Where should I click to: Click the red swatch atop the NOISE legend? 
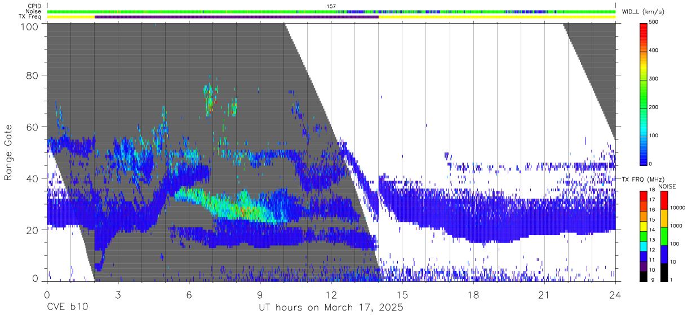point(664,200)
